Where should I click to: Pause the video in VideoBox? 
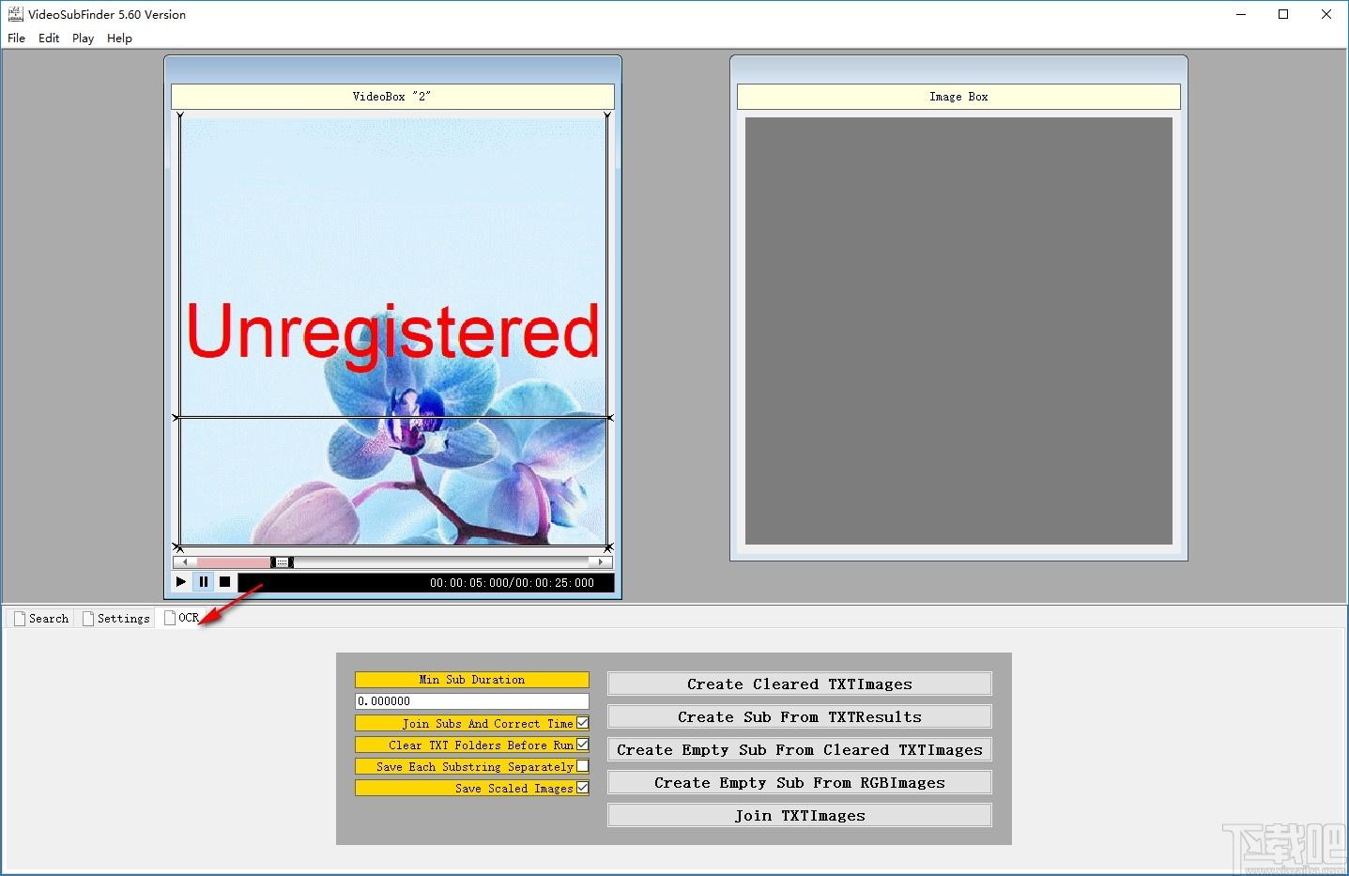tap(203, 582)
